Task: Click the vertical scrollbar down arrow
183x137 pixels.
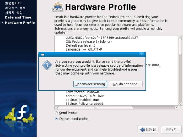Action: (x=180, y=104)
